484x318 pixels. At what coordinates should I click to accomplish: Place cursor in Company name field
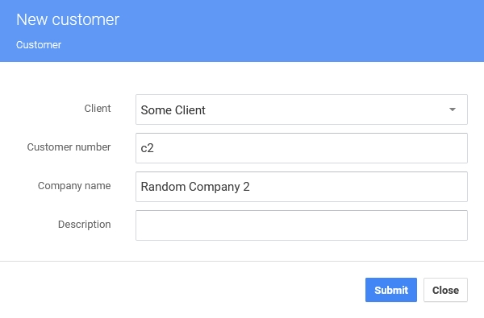(x=302, y=187)
